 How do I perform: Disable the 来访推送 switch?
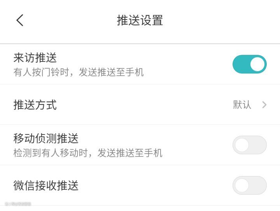pyautogui.click(x=249, y=64)
